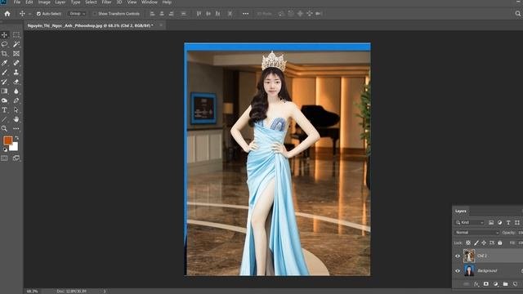
Task: Click the orange foreground color swatch
Action: [7, 140]
